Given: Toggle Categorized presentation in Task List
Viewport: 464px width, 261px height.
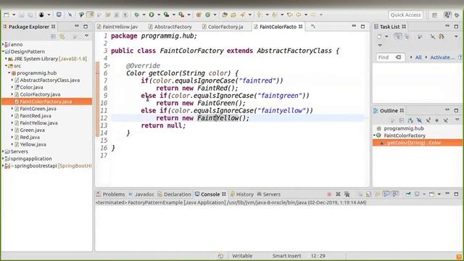Looking at the screenshot, I should pyautogui.click(x=398, y=37).
